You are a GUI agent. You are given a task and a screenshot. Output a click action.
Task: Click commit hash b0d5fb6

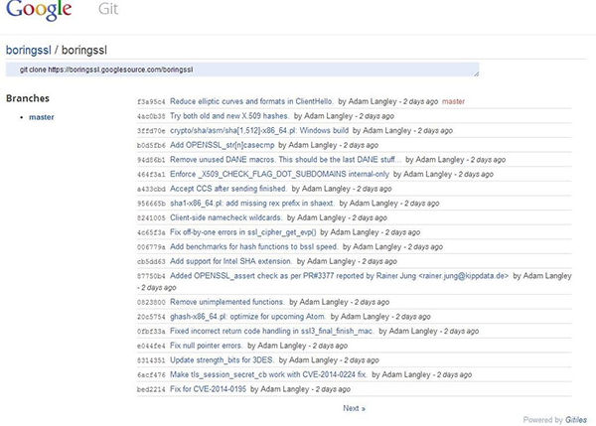pyautogui.click(x=151, y=145)
